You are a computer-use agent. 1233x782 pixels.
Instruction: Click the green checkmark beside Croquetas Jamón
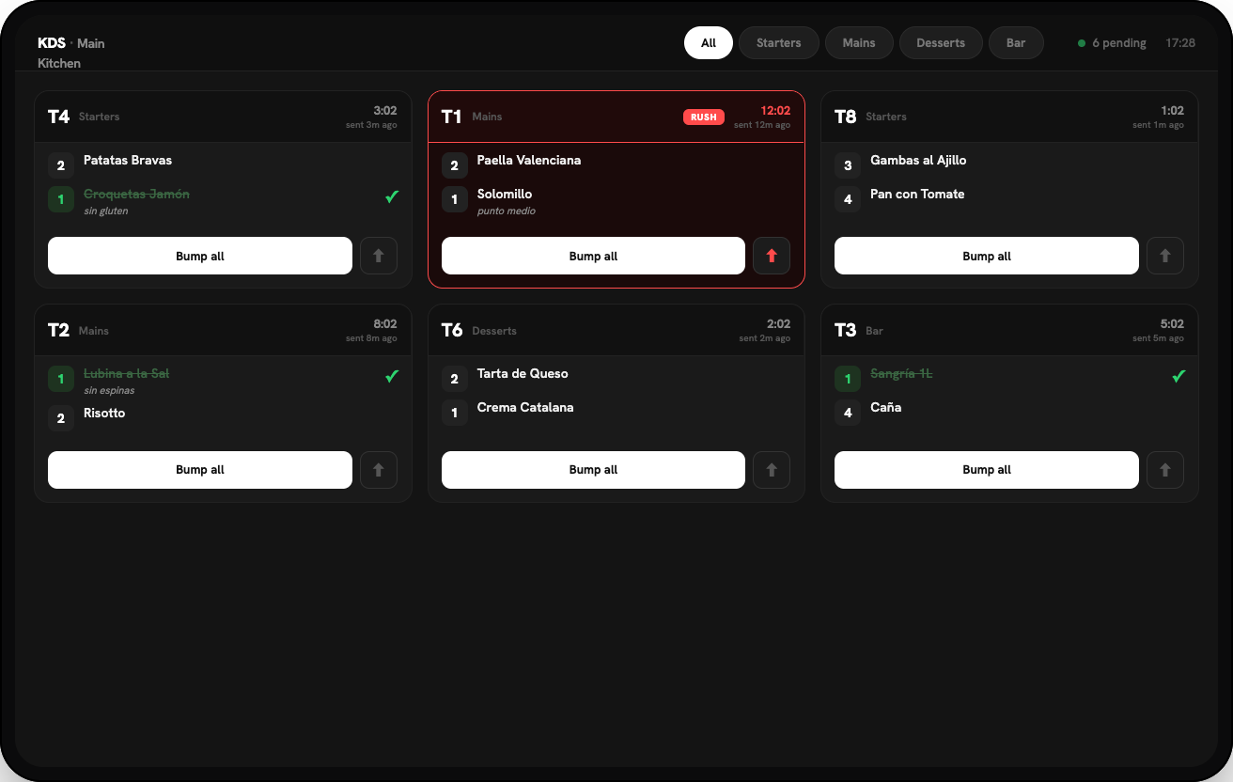(392, 196)
